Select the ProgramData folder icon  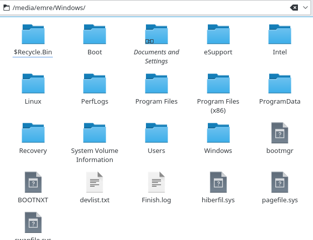pyautogui.click(x=280, y=83)
